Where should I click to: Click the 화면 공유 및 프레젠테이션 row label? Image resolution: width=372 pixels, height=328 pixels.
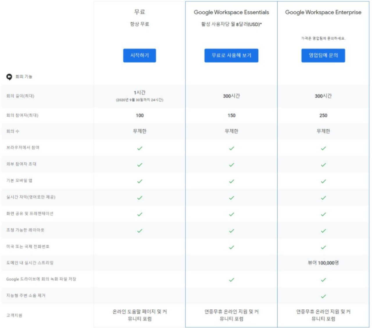[30, 214]
